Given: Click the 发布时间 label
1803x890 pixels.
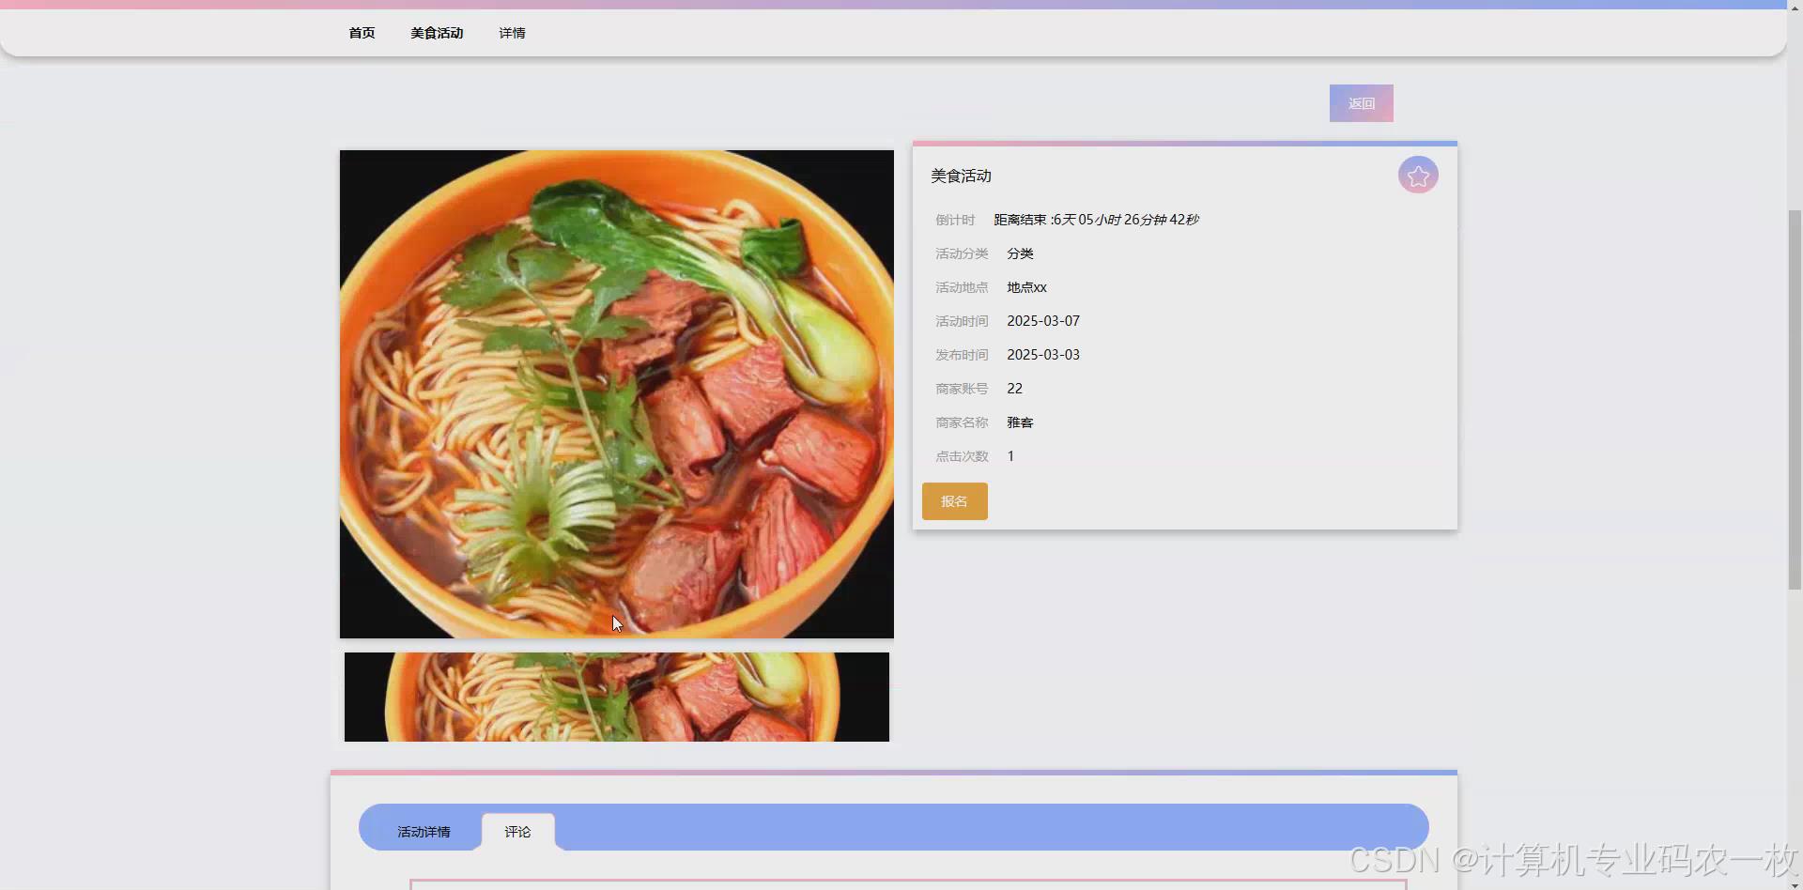Looking at the screenshot, I should point(962,355).
